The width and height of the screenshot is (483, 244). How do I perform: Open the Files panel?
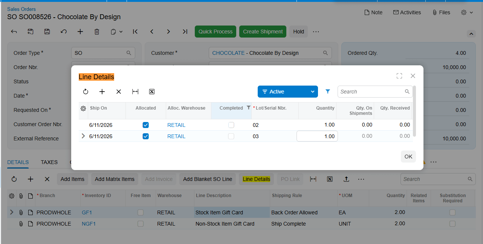[441, 12]
